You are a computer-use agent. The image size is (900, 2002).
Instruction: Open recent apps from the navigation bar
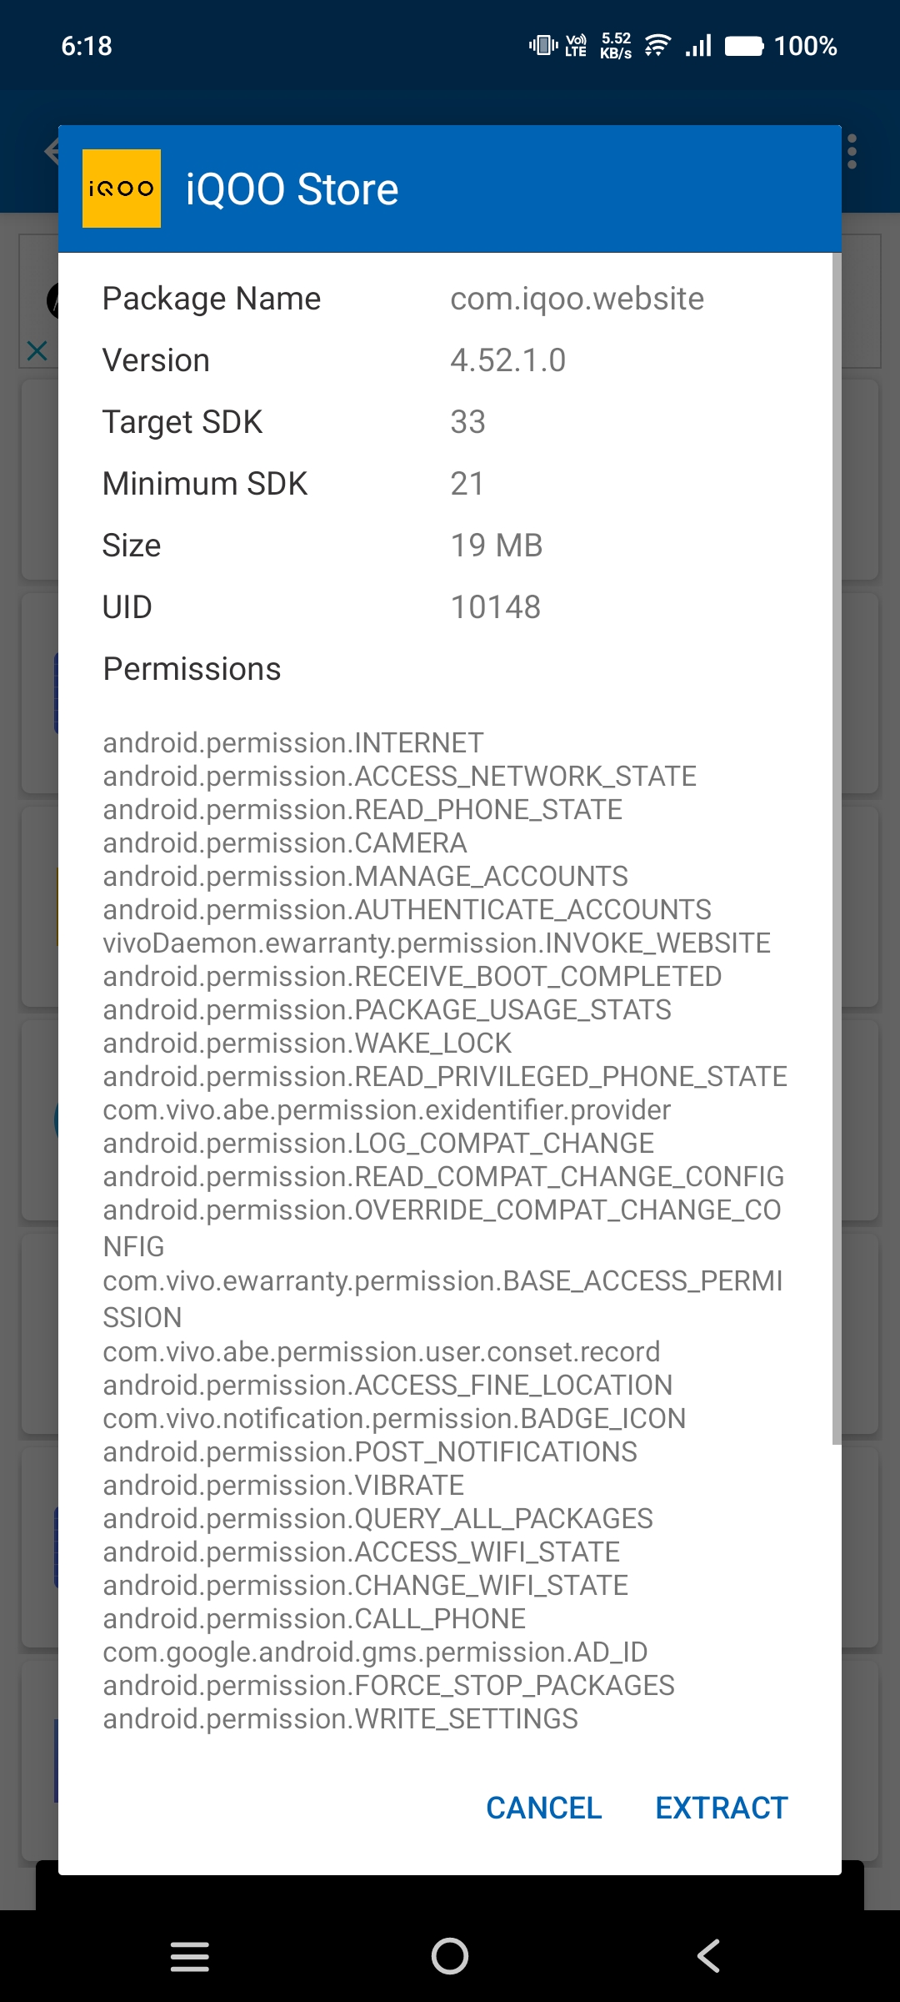coord(190,1956)
